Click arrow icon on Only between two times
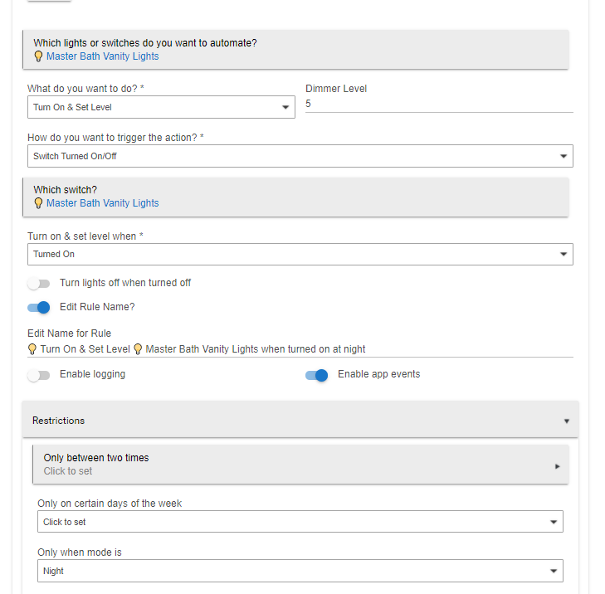Screen dimensions: 605x594 (557, 466)
